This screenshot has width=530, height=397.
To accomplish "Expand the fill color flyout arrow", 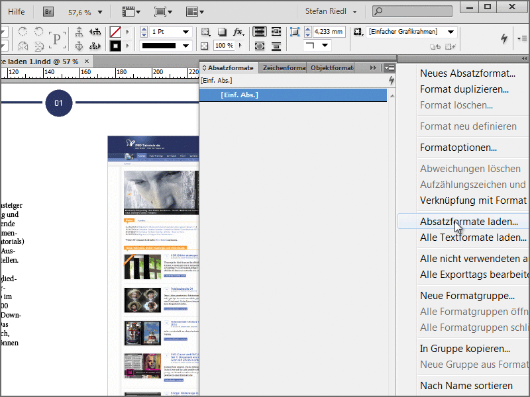I will tap(127, 32).
